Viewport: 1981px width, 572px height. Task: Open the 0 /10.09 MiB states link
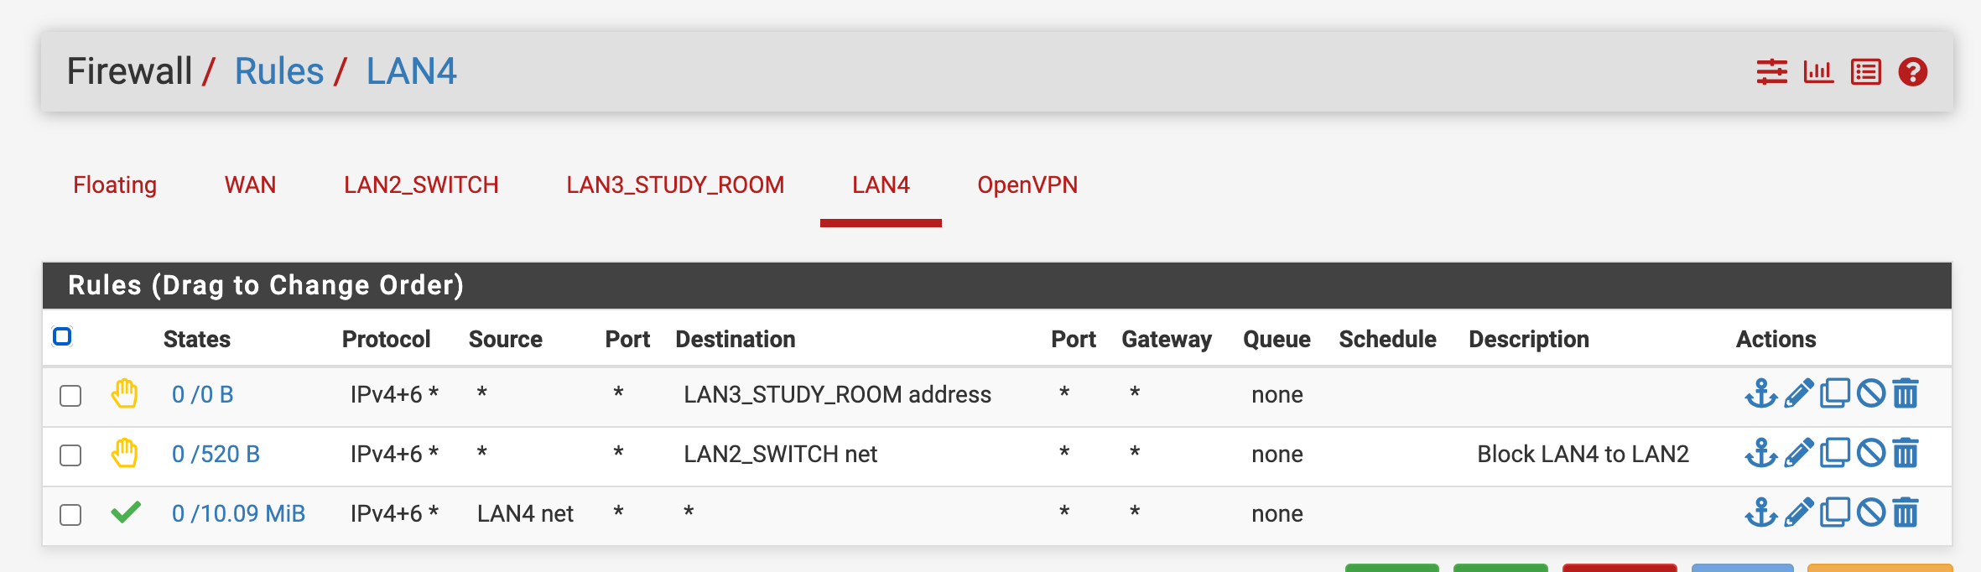click(x=238, y=513)
